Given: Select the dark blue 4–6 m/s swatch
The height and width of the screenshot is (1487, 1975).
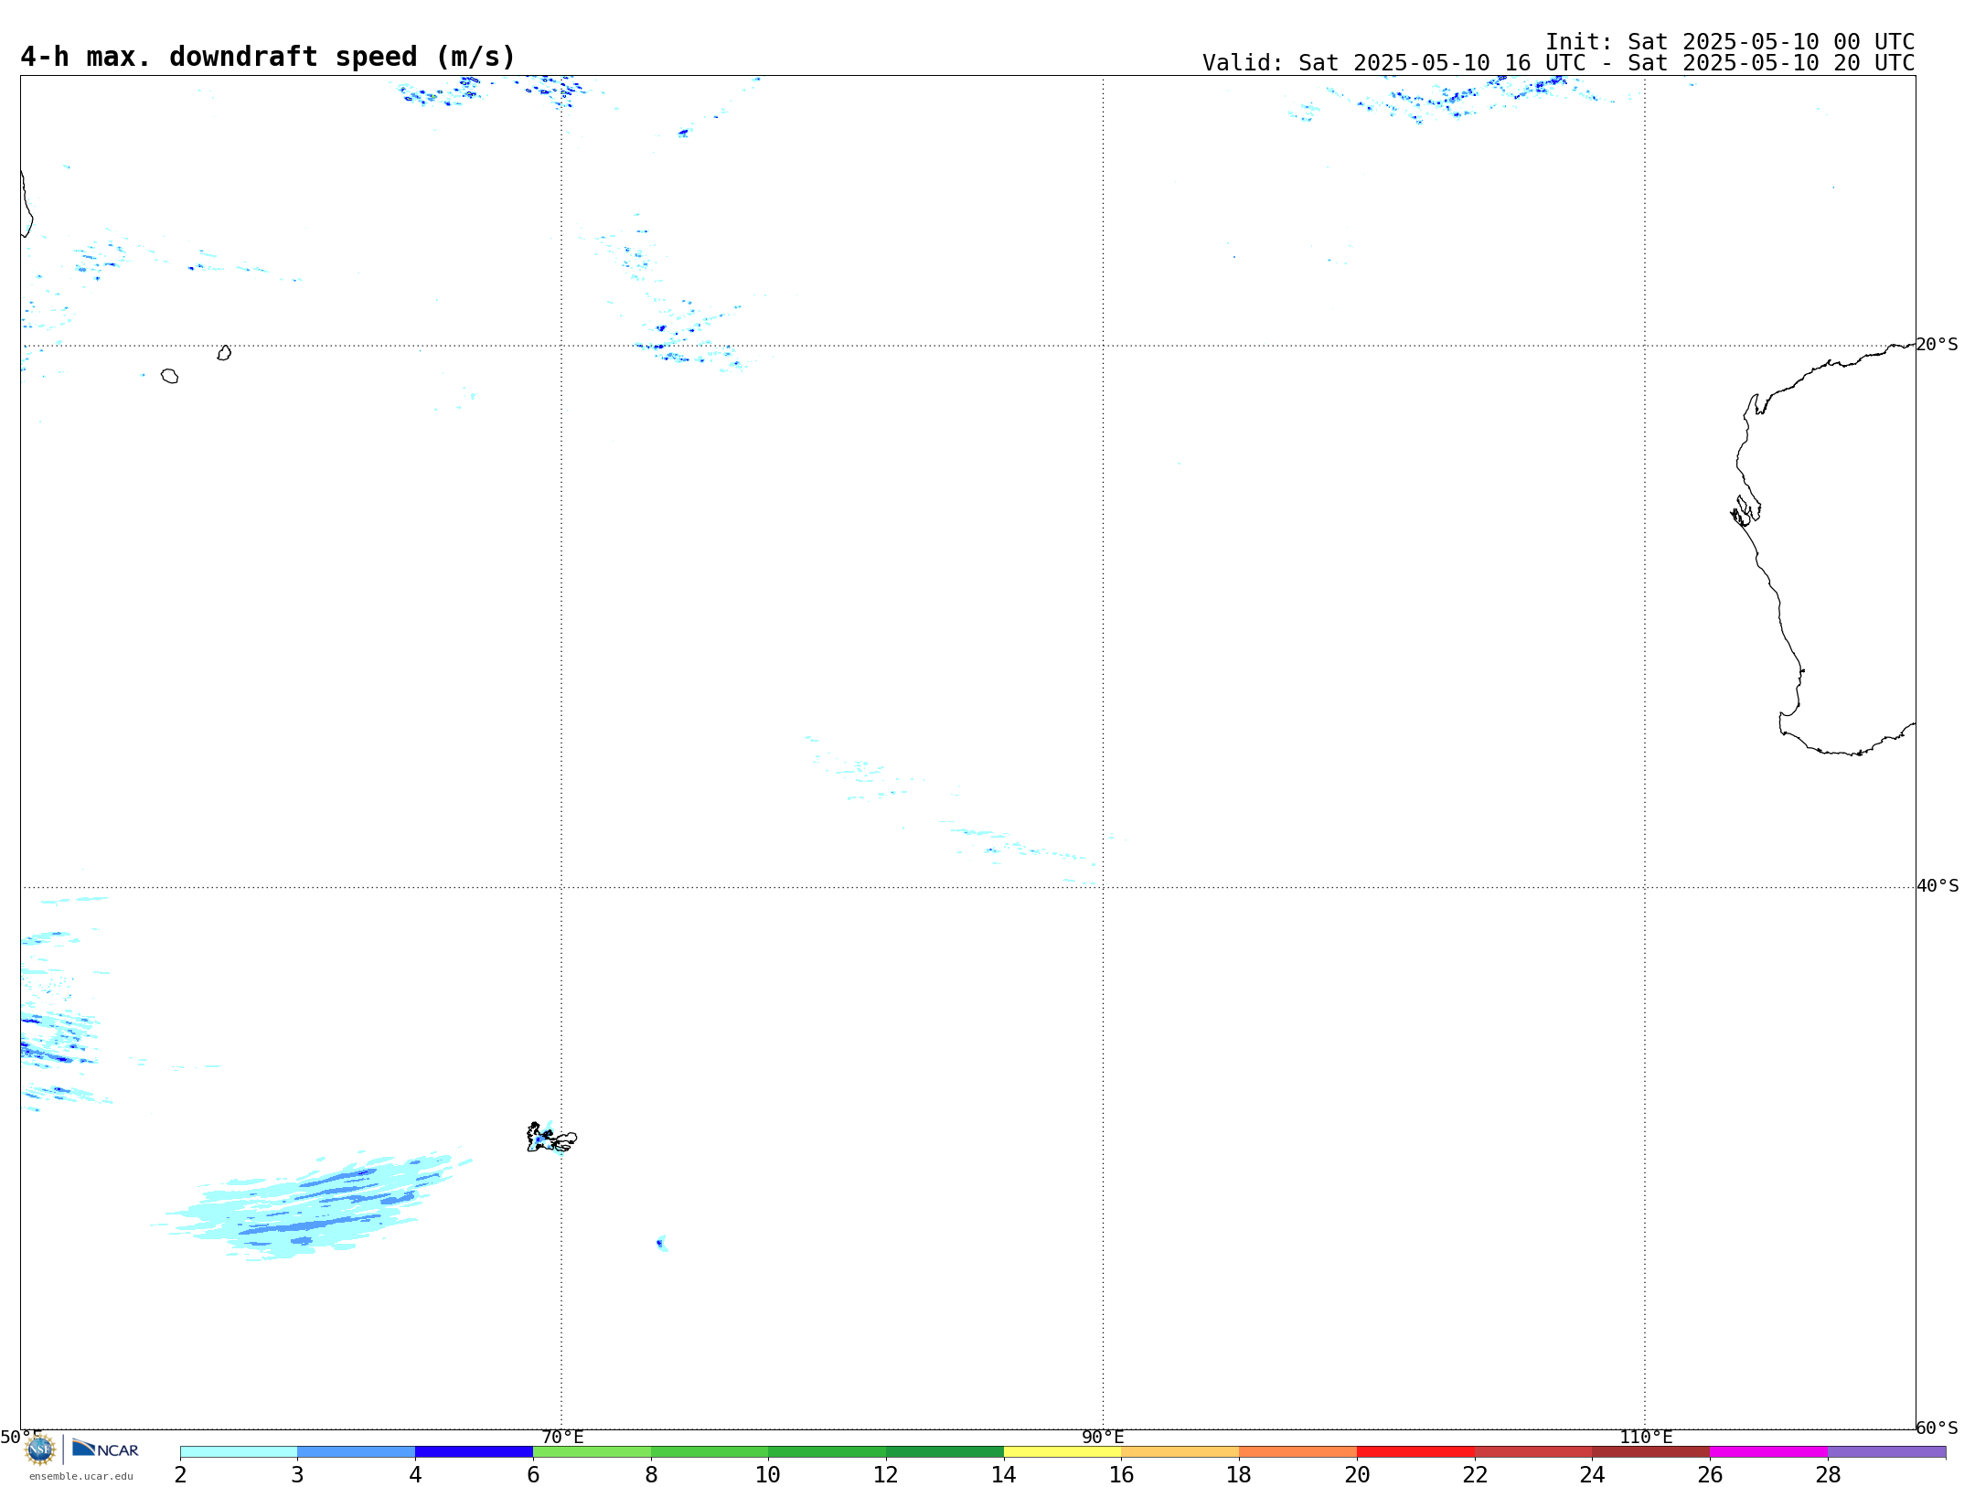Looking at the screenshot, I should pos(474,1452).
